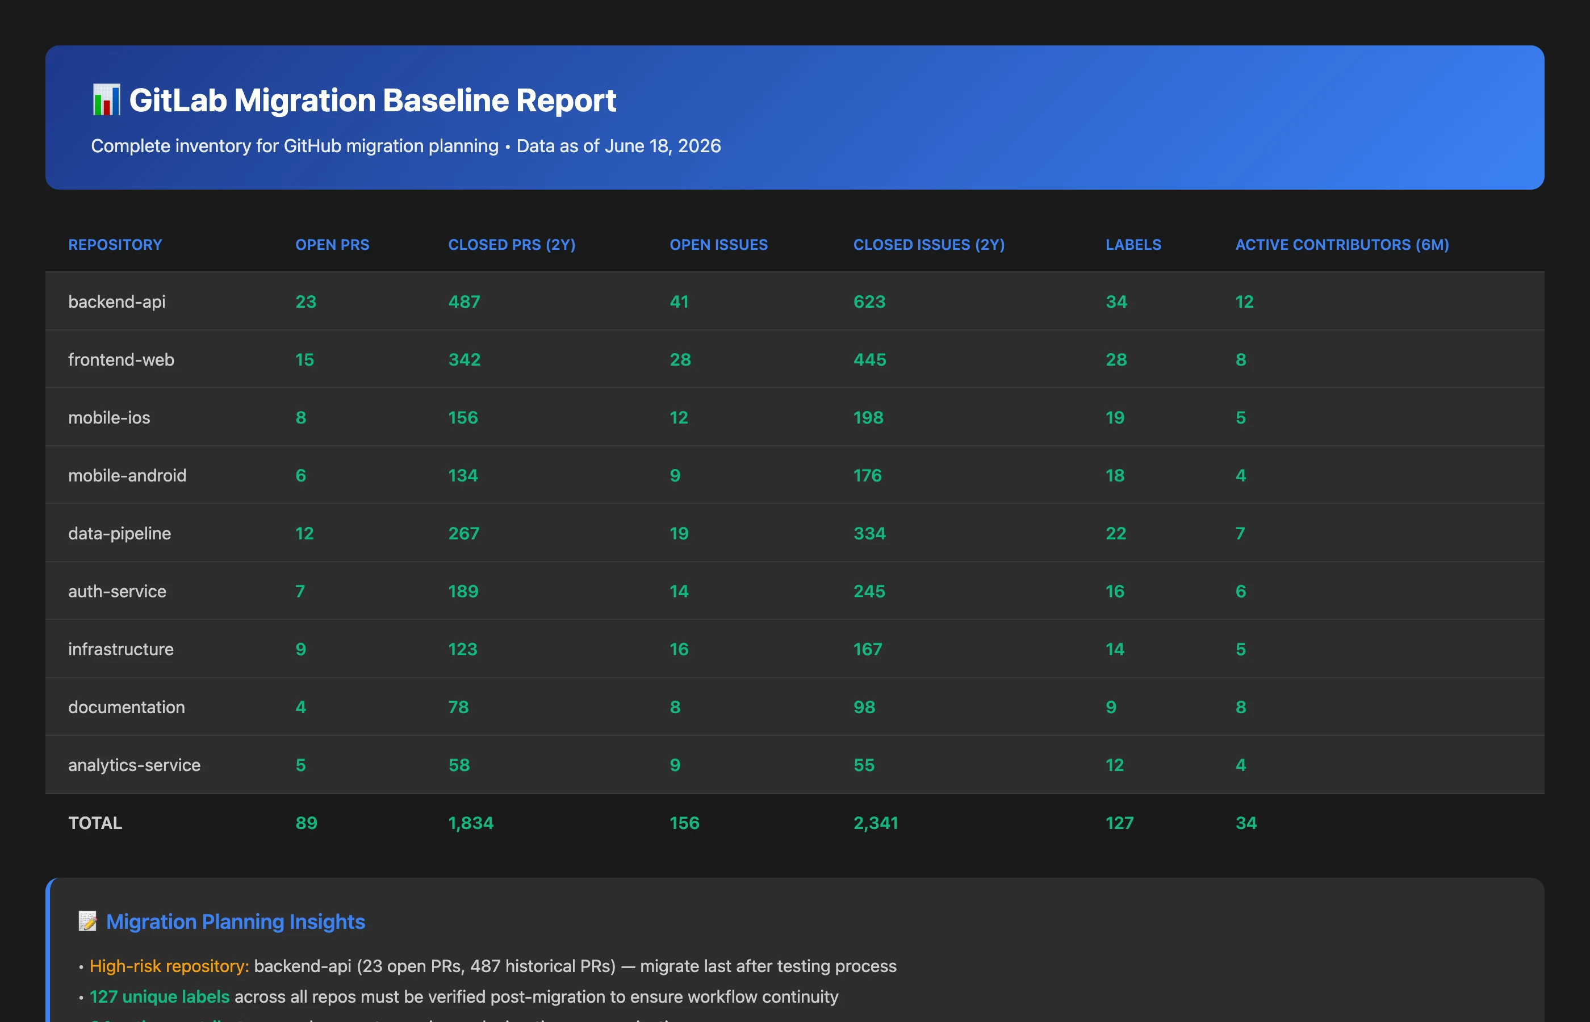
Task: Select the Closed PRs (2Y) column header
Action: pyautogui.click(x=512, y=245)
